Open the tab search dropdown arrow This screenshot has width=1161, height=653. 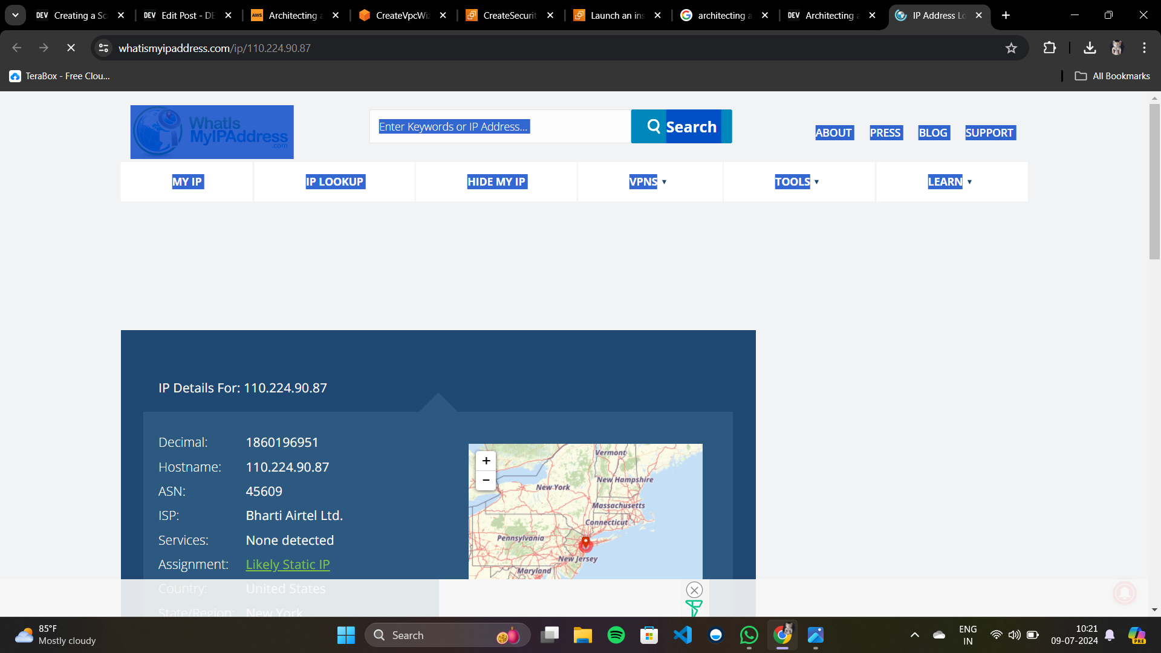point(15,15)
